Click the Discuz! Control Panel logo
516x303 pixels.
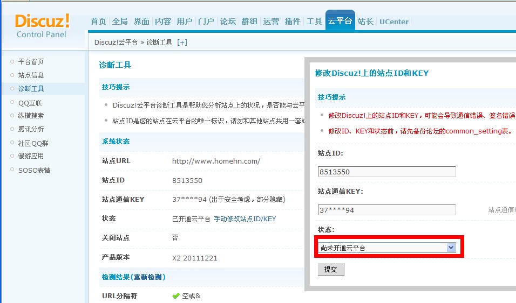(42, 26)
